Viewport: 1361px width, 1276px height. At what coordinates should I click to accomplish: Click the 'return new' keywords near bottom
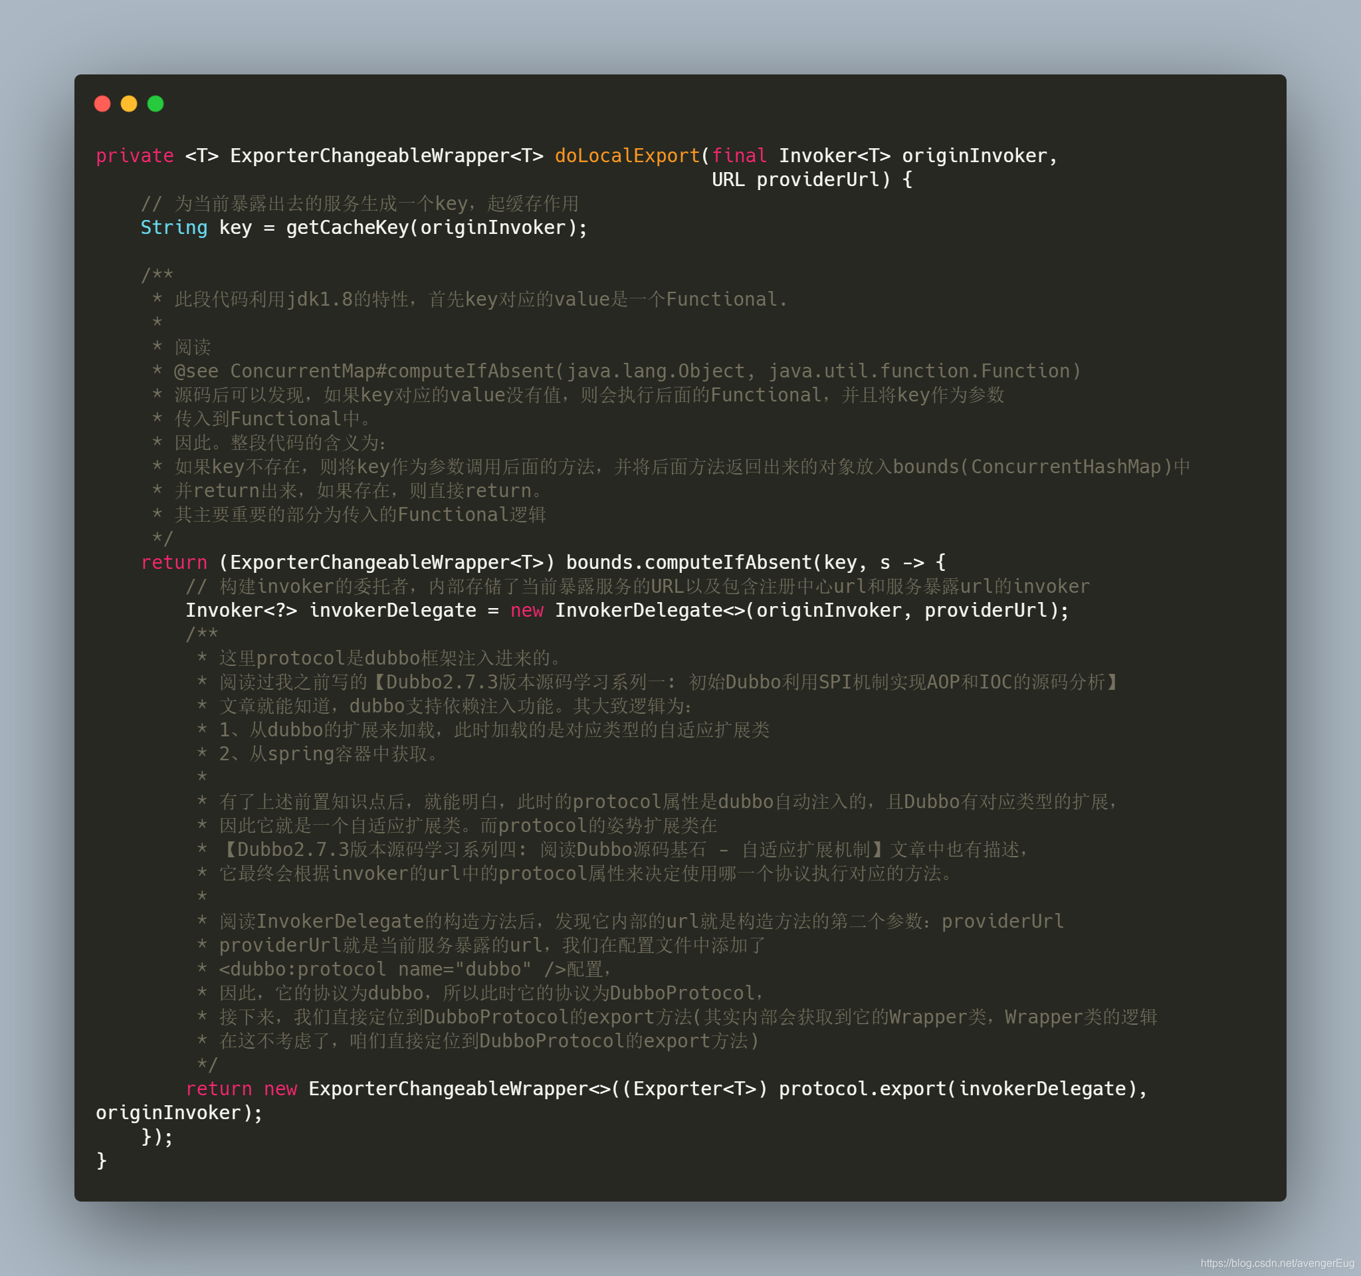point(241,1089)
